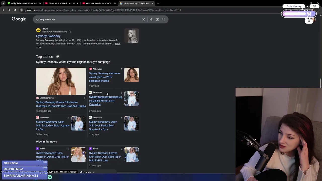Click the browser forward arrow
The height and width of the screenshot is (181, 322).
pyautogui.click(x=9, y=10)
